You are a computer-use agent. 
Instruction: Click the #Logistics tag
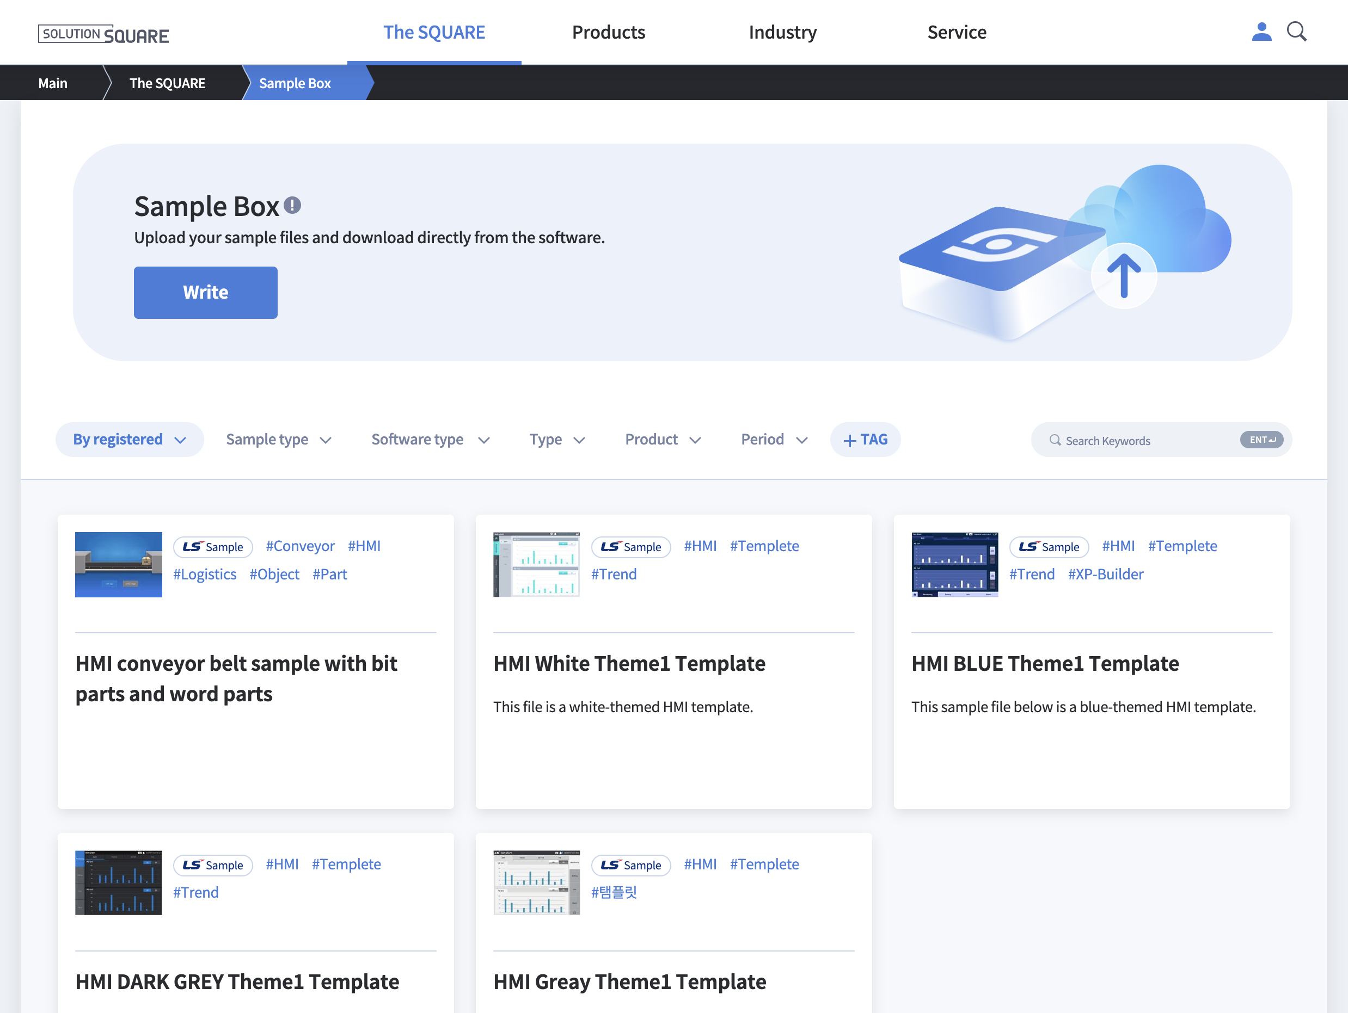(x=205, y=575)
